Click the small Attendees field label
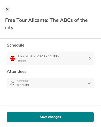 click(23, 81)
